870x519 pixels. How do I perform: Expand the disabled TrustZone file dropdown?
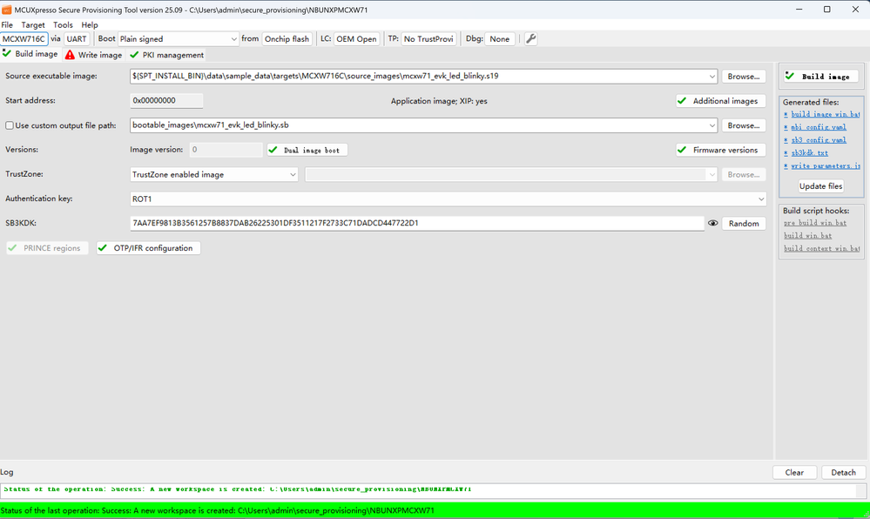tap(712, 174)
